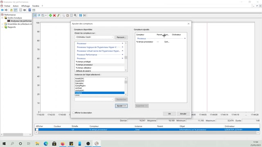Click the Windows Start button

(x=4, y=143)
